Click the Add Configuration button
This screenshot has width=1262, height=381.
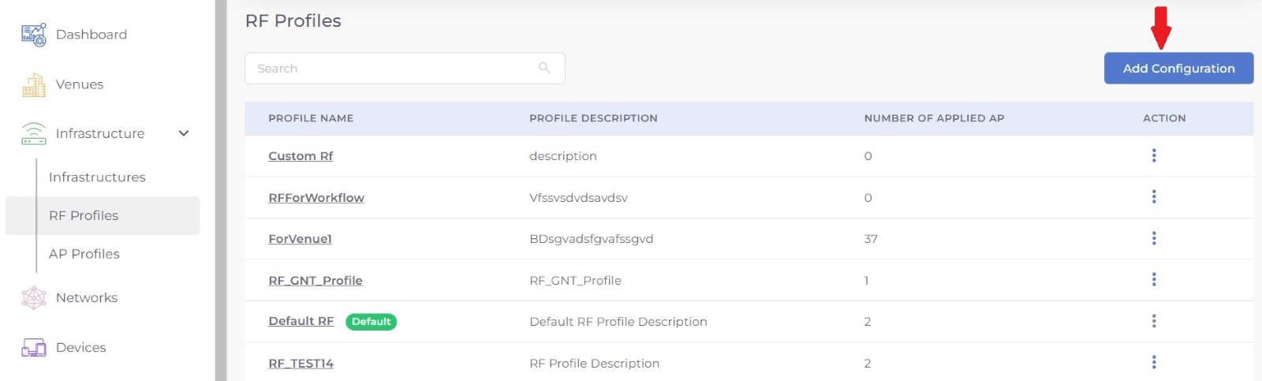pos(1178,69)
